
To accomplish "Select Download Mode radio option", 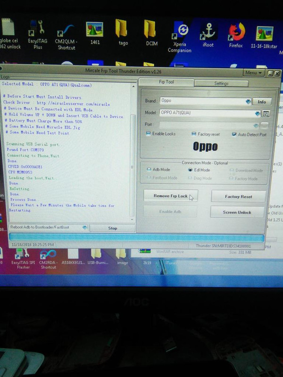I will (x=232, y=170).
